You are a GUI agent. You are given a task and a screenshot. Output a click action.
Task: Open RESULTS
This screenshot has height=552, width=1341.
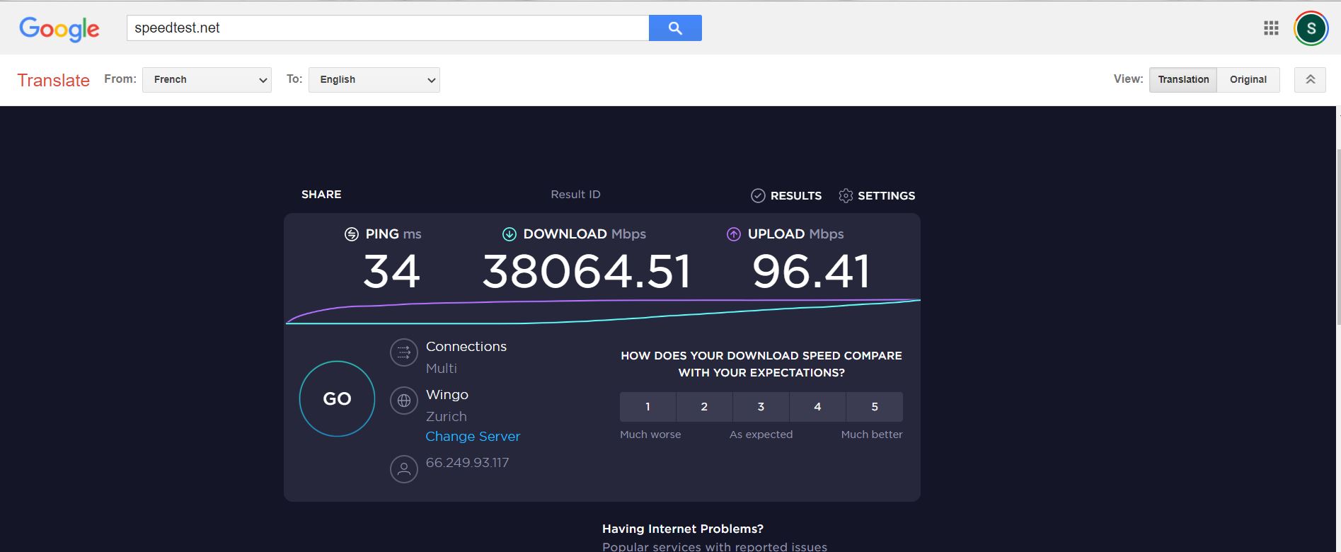[x=795, y=195]
